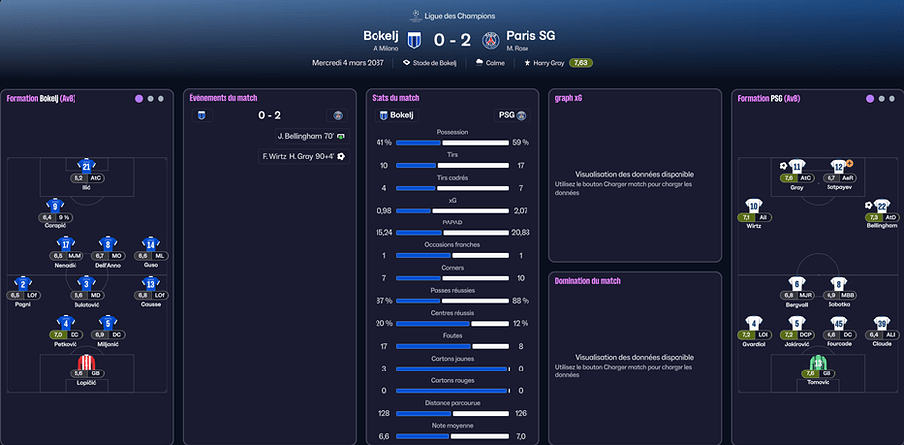This screenshot has width=904, height=445.
Task: Select goalkeeper Lopičić's red striped shirt
Action: point(87,360)
